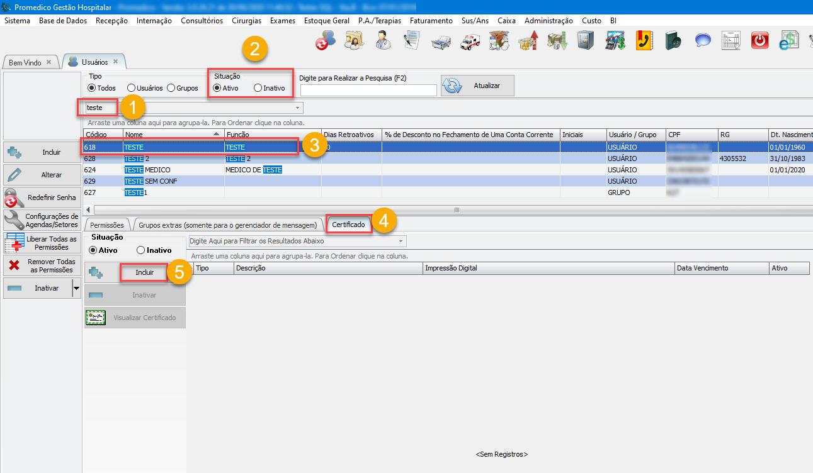Screen dimensions: 813x473
Task: Expand the Inativar button dropdown arrow
Action: coord(77,288)
